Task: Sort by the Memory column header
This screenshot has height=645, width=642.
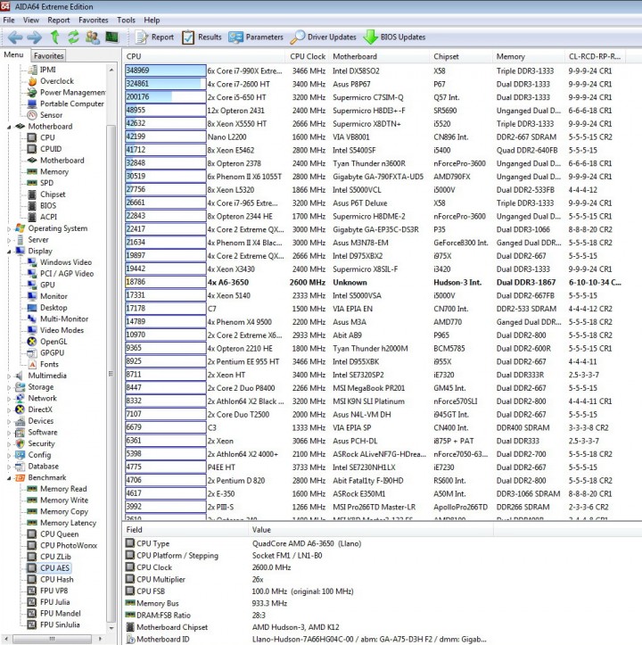Action: [x=529, y=56]
